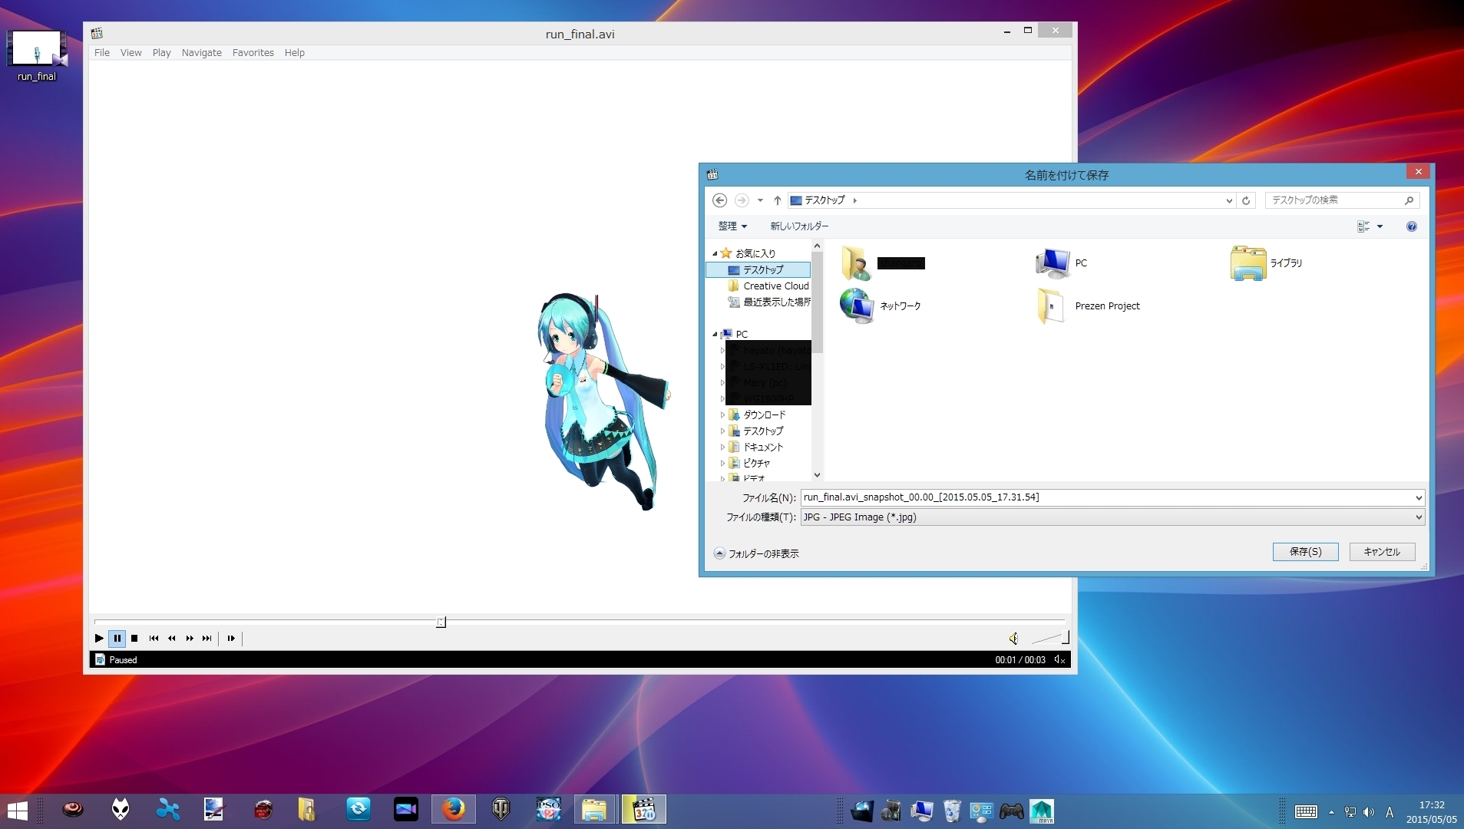Click the up-one-level arrow in save dialog

[777, 200]
